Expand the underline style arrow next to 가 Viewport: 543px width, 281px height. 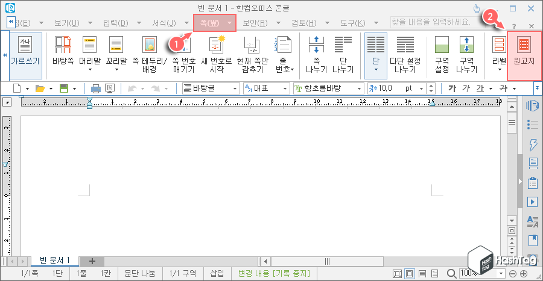(491, 88)
